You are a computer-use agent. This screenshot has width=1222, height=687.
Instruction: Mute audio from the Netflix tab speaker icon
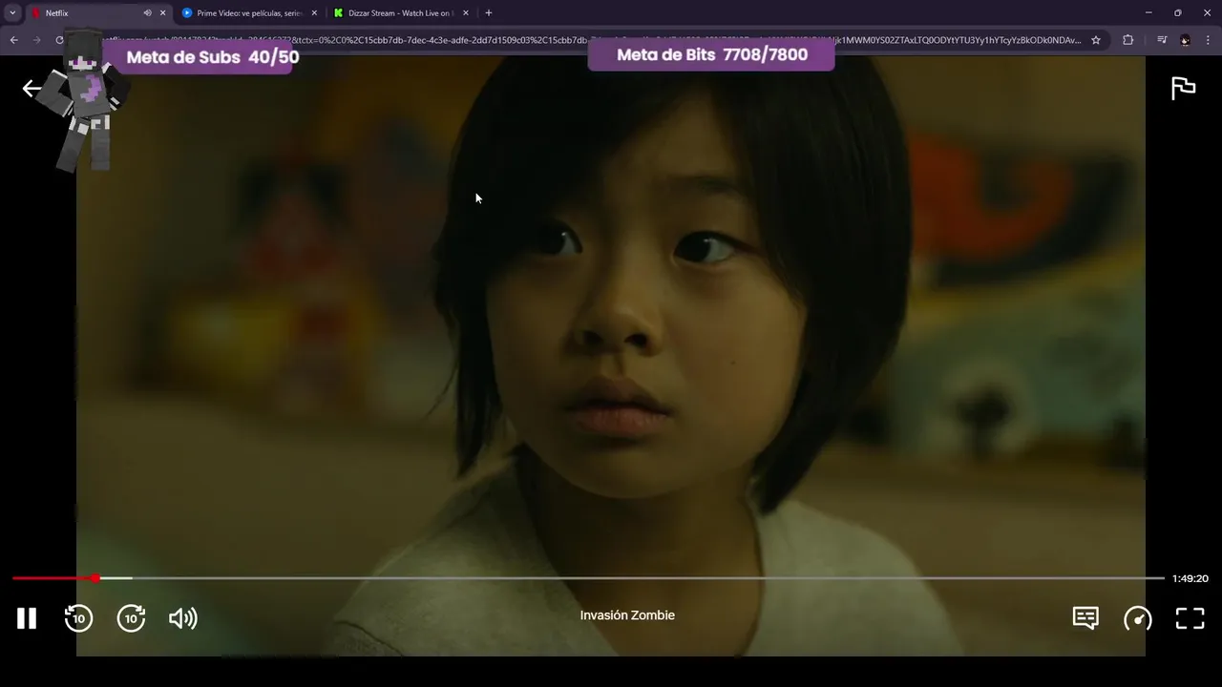point(147,13)
